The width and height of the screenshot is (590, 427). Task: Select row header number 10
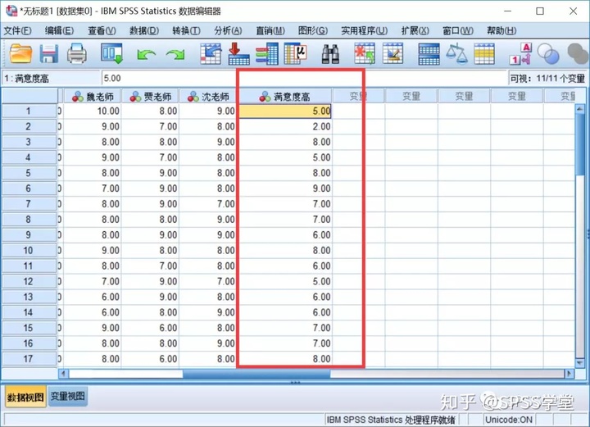[29, 250]
